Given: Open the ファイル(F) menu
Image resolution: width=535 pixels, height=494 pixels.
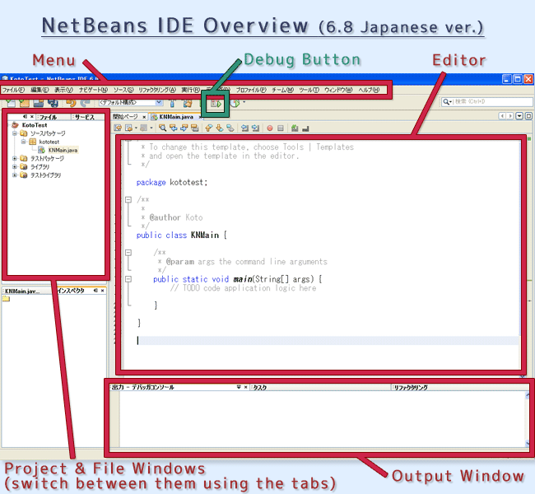Looking at the screenshot, I should (13, 90).
